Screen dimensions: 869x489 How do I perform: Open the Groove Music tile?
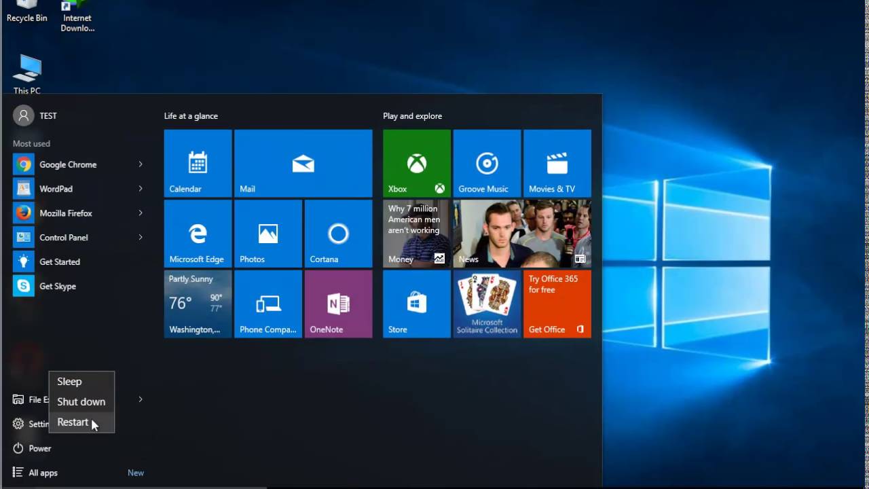(487, 163)
